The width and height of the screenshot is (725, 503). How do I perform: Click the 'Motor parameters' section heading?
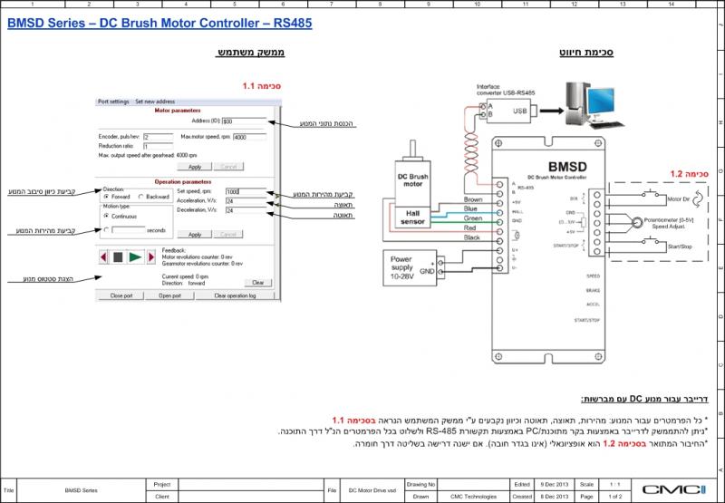coord(178,111)
